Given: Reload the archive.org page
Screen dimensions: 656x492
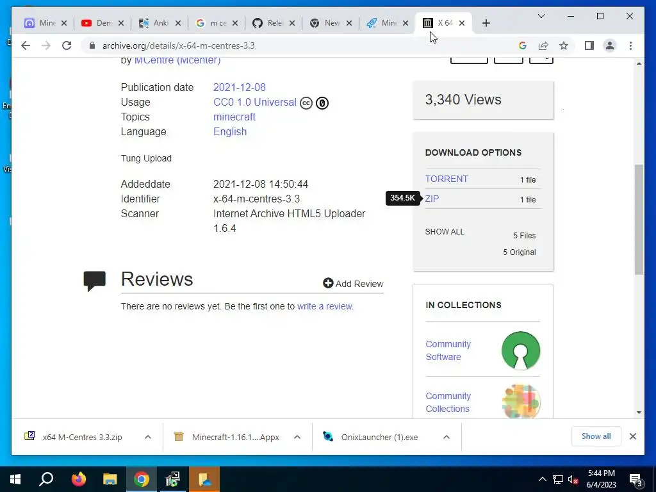Looking at the screenshot, I should [x=67, y=45].
